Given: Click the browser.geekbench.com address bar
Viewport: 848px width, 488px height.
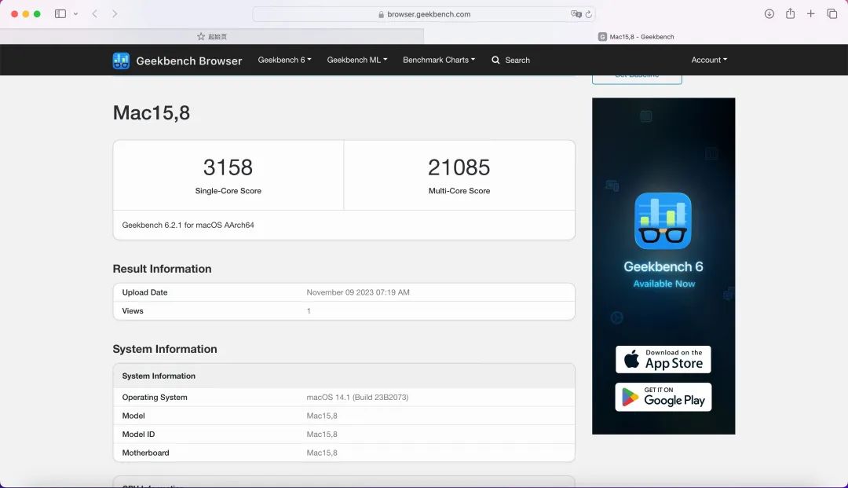Looking at the screenshot, I should 422,13.
